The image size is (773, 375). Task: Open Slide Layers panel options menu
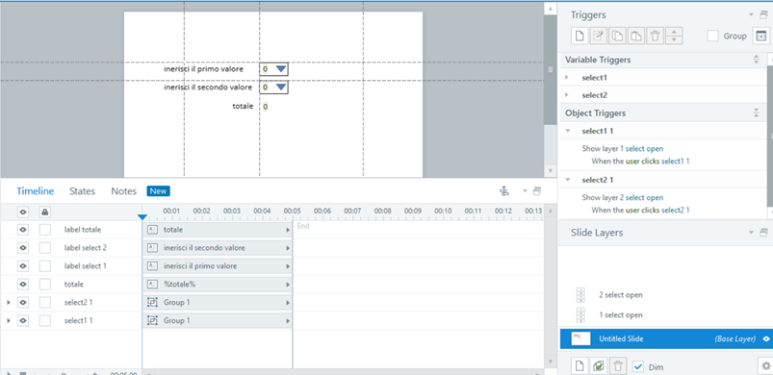pyautogui.click(x=751, y=233)
